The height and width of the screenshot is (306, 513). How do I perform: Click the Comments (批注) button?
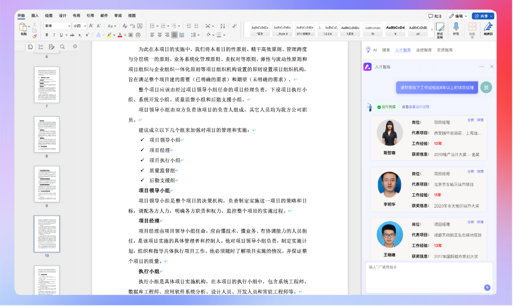435,16
